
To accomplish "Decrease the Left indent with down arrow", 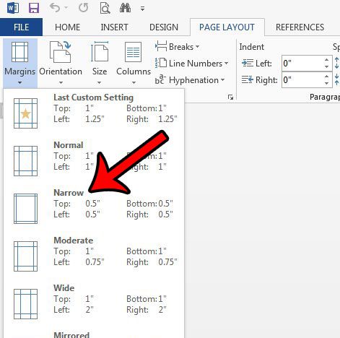I will click(326, 66).
